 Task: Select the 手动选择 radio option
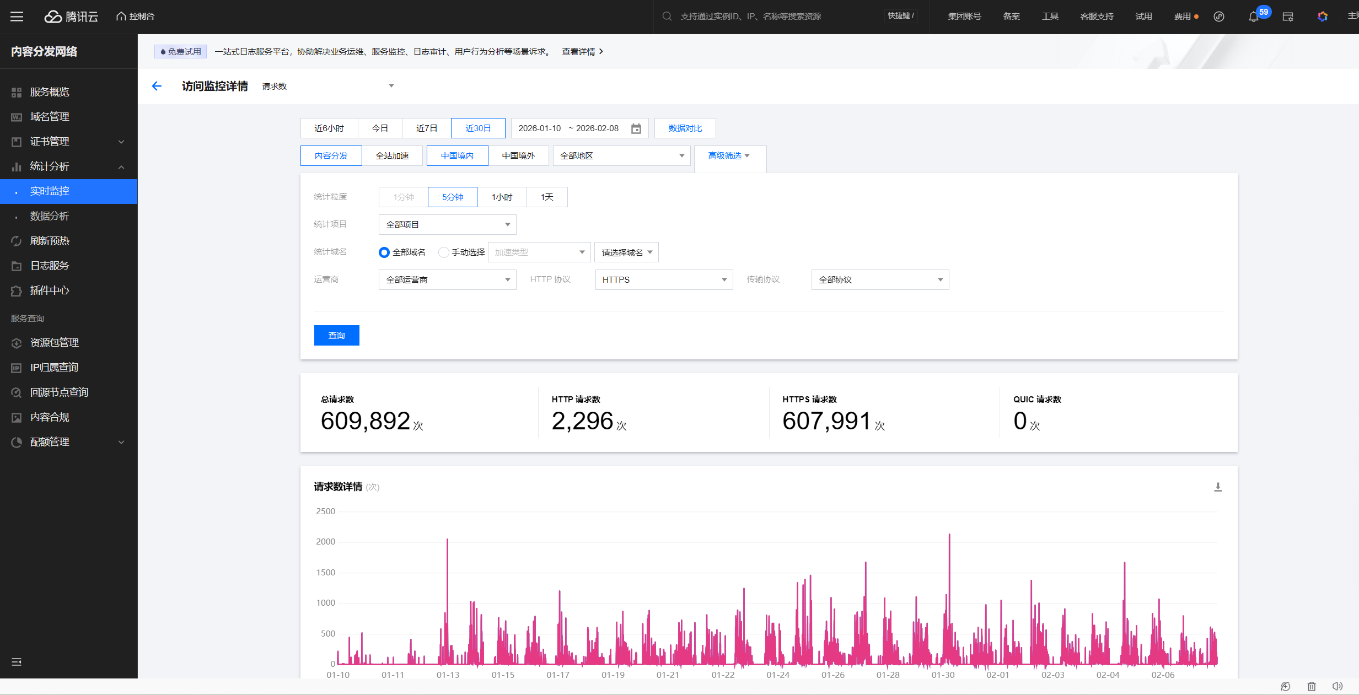point(444,252)
